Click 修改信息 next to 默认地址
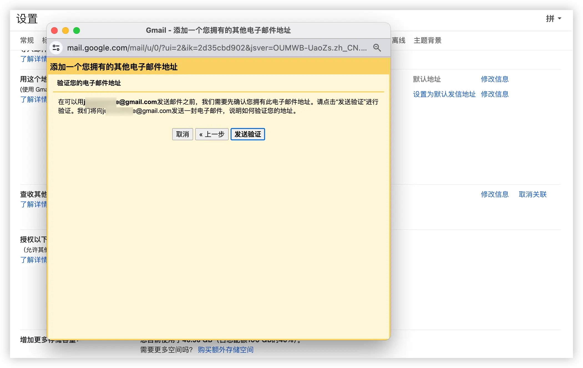Screen dimensions: 583x368 coord(495,79)
